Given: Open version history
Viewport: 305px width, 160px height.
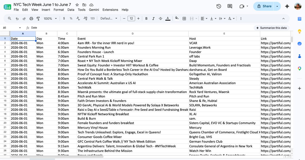Looking at the screenshot, I should (x=219, y=6).
